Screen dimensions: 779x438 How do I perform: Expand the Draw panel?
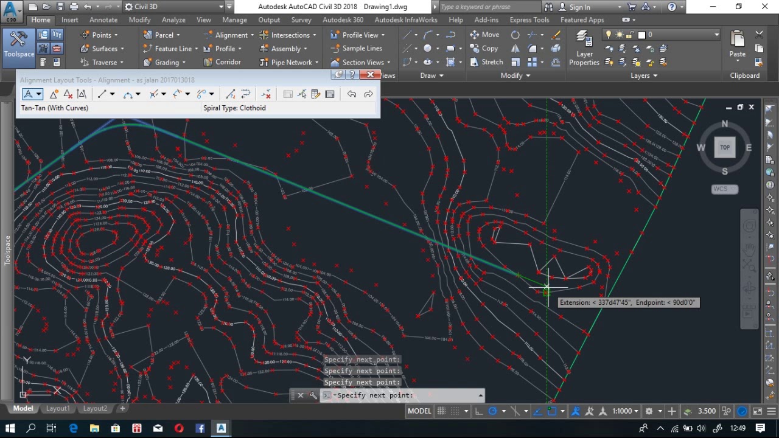(432, 75)
